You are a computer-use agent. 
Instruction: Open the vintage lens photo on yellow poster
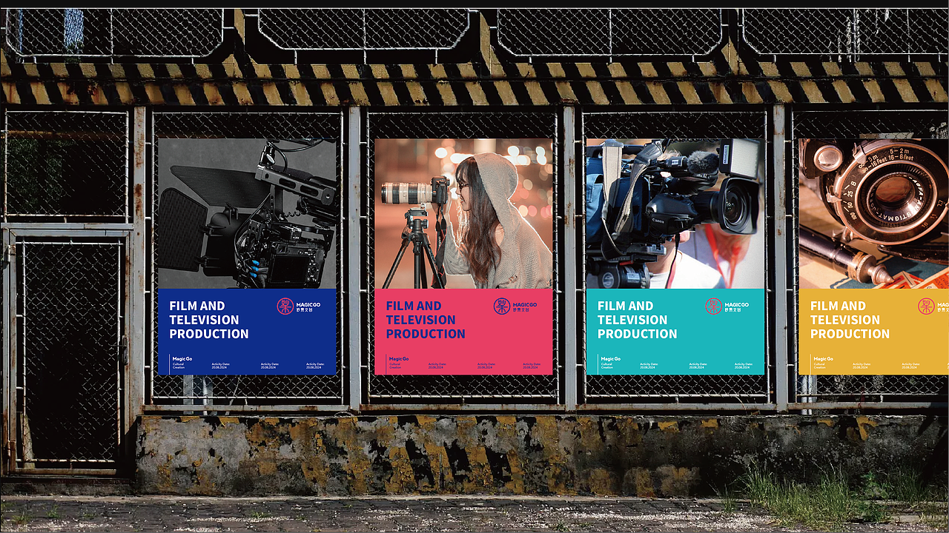874,213
